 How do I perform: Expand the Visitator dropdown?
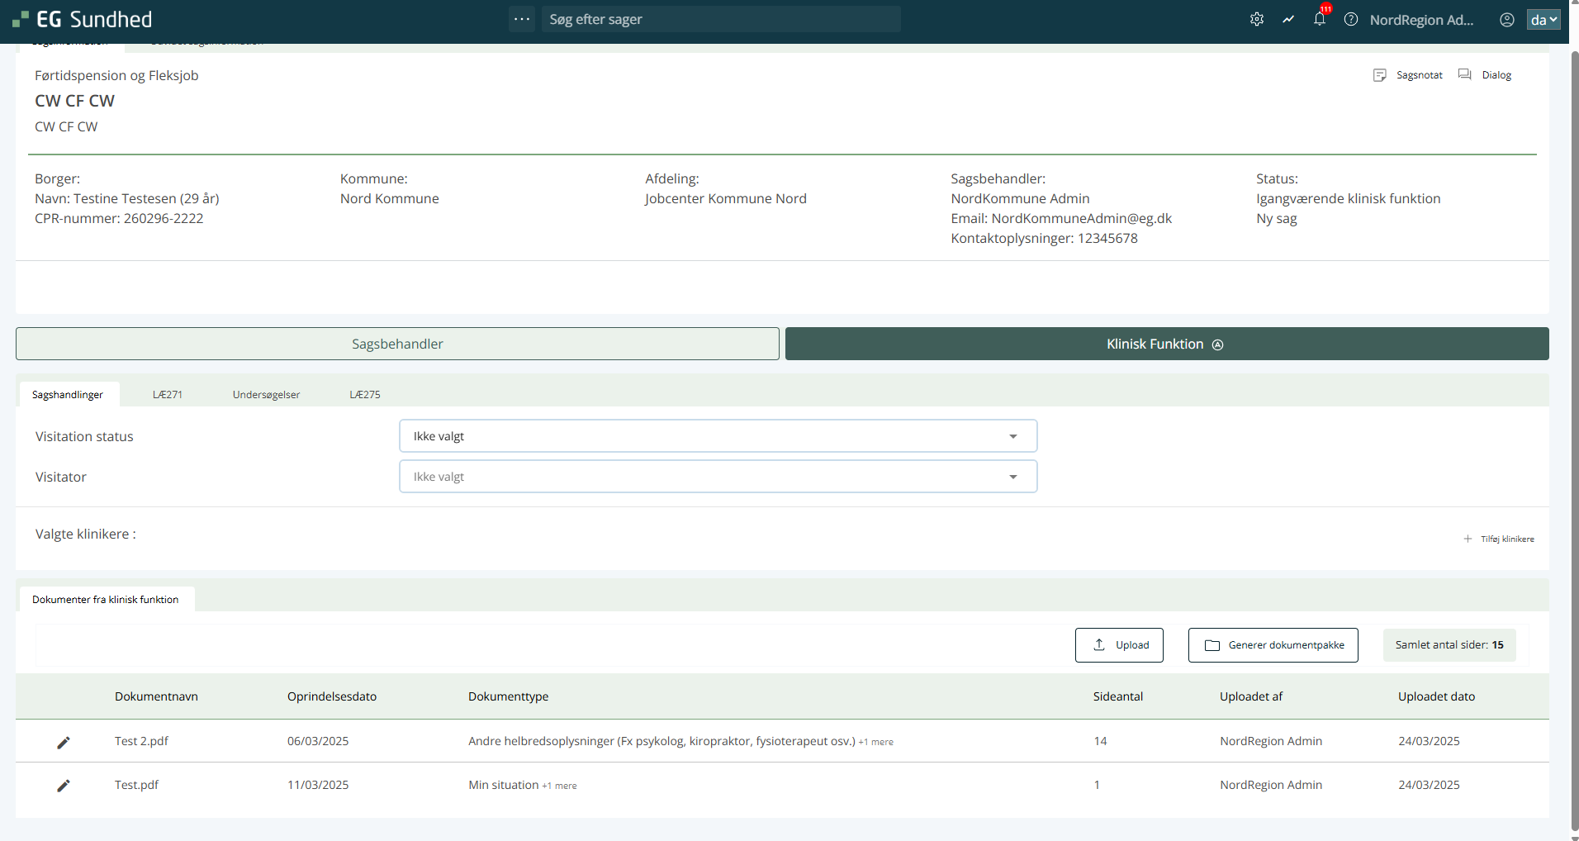tap(718, 477)
